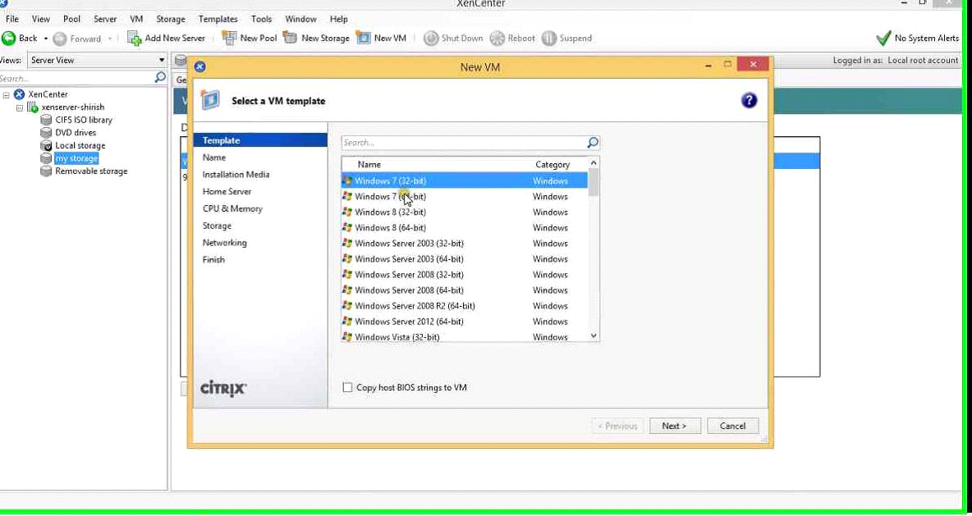Open the Window menu
This screenshot has width=972, height=516.
pyautogui.click(x=300, y=19)
